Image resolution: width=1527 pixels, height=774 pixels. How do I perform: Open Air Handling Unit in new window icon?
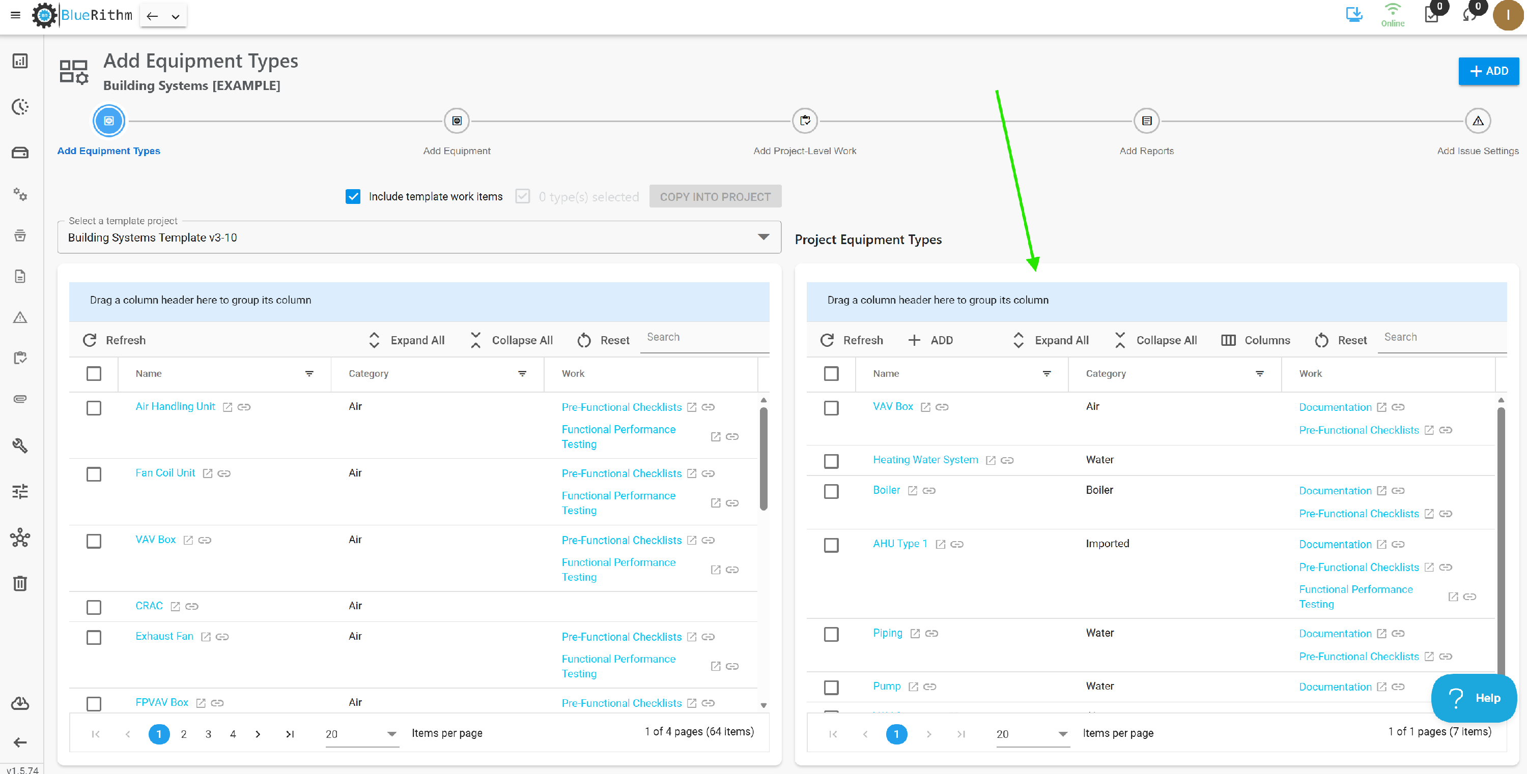228,407
